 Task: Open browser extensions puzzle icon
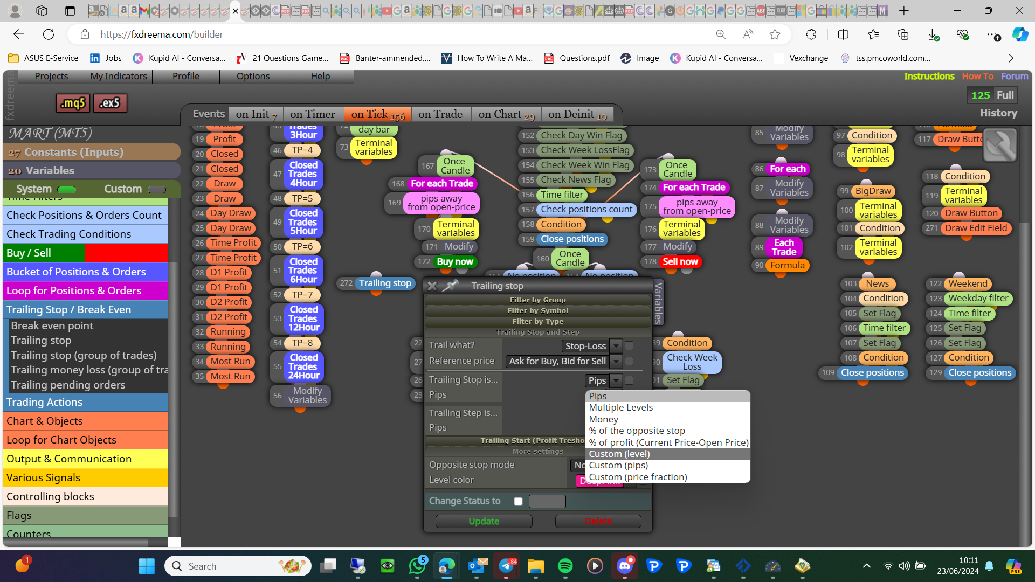811,34
